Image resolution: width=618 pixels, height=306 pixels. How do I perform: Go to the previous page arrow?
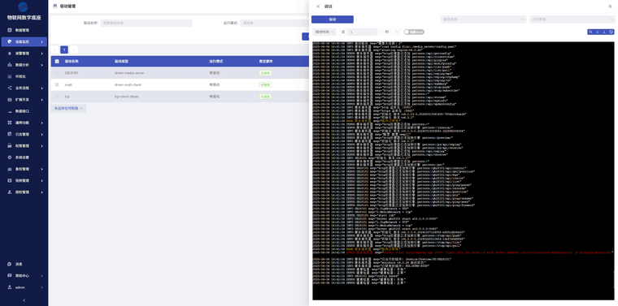(x=54, y=50)
